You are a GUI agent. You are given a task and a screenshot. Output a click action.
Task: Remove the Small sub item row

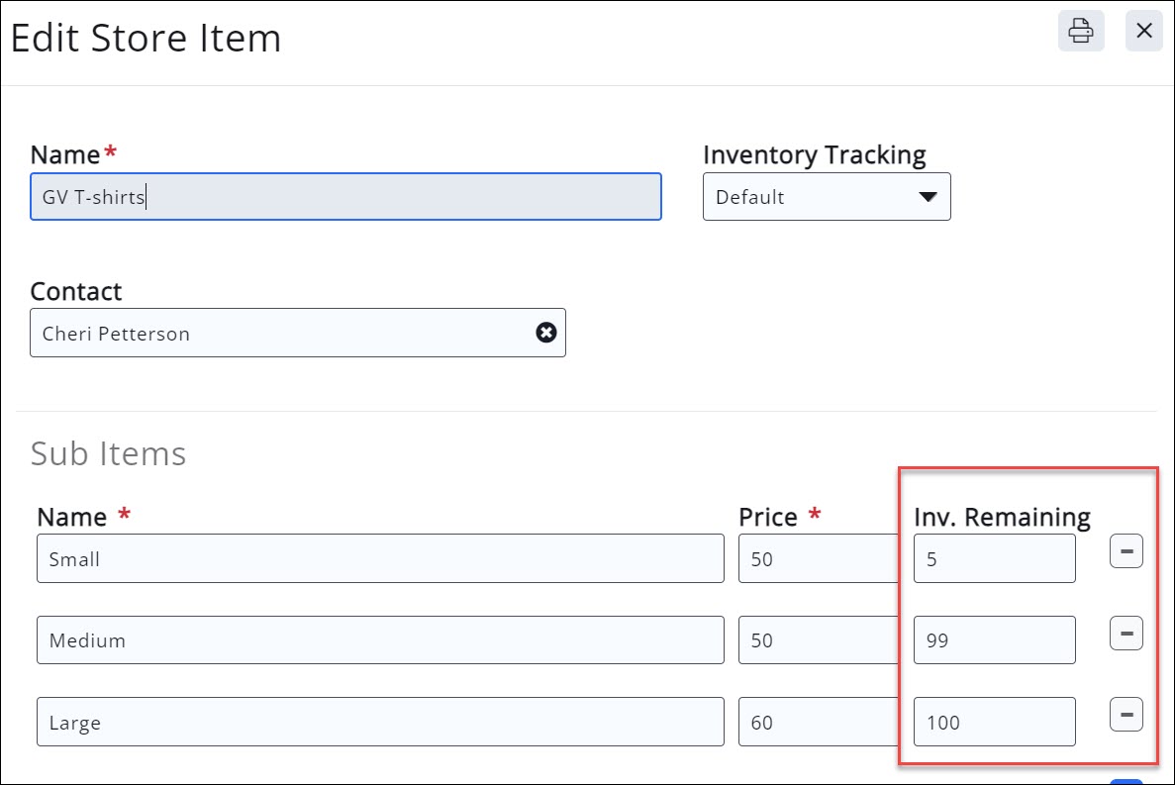point(1126,551)
